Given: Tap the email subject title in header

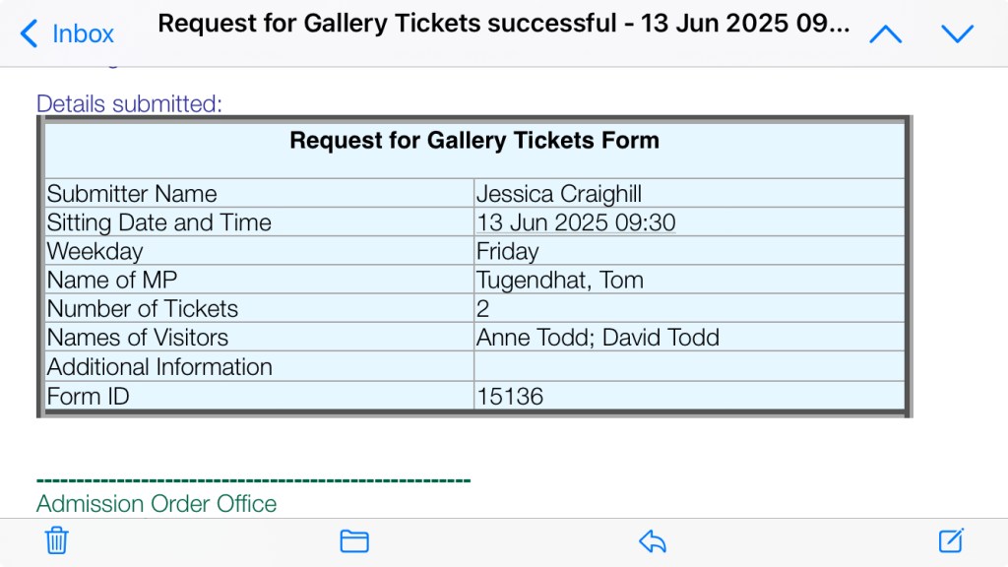Looking at the screenshot, I should (x=503, y=24).
